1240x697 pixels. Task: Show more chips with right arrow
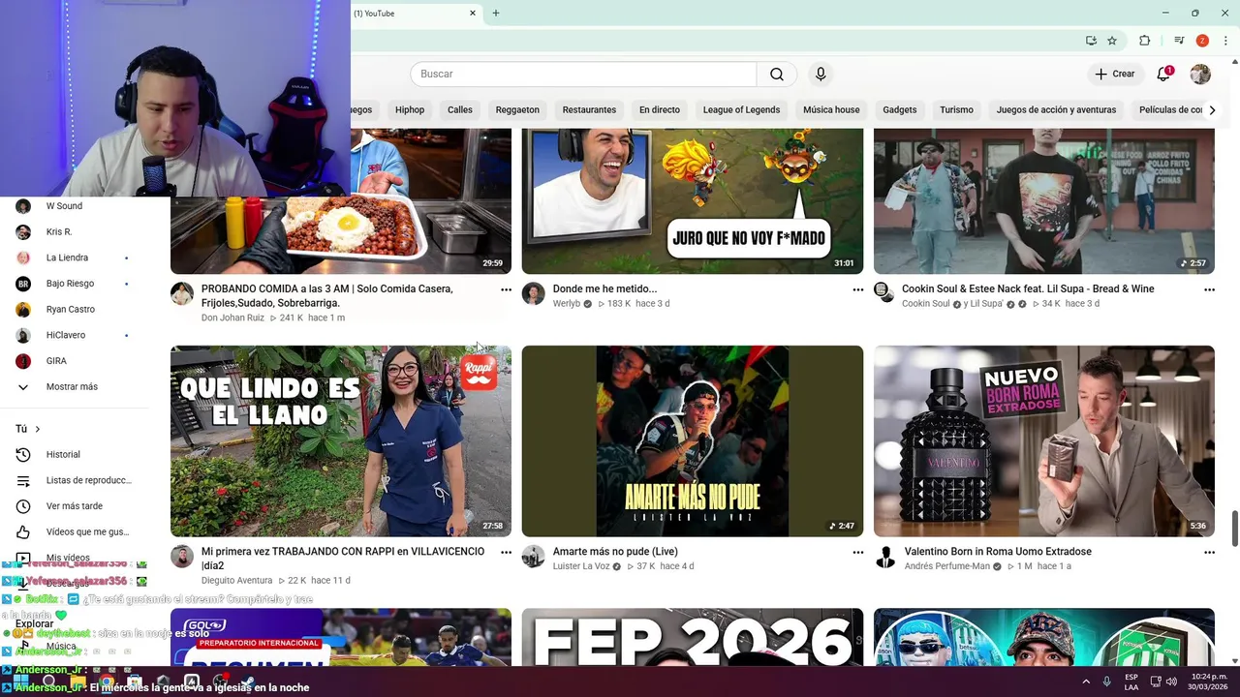[1212, 109]
